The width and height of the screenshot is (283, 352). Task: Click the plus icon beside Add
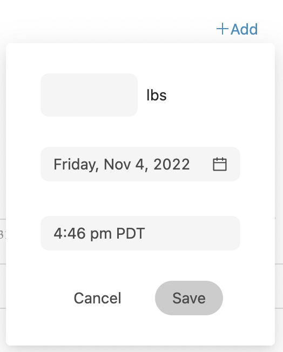coord(223,29)
